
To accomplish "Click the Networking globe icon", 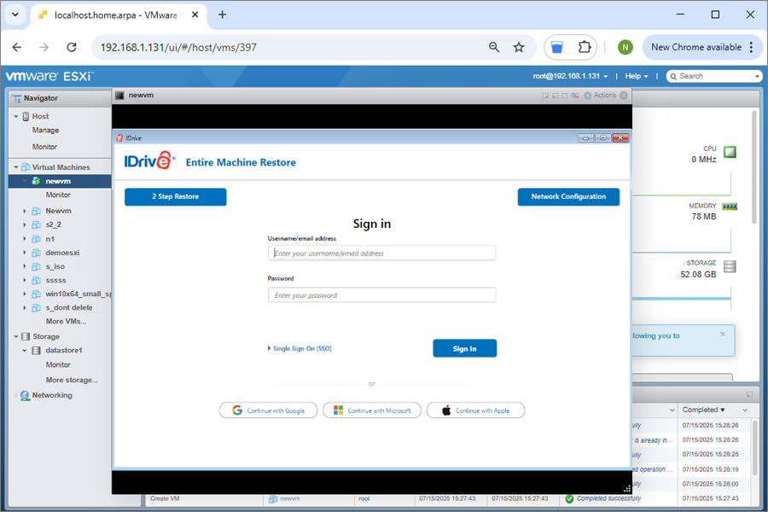I will click(25, 395).
